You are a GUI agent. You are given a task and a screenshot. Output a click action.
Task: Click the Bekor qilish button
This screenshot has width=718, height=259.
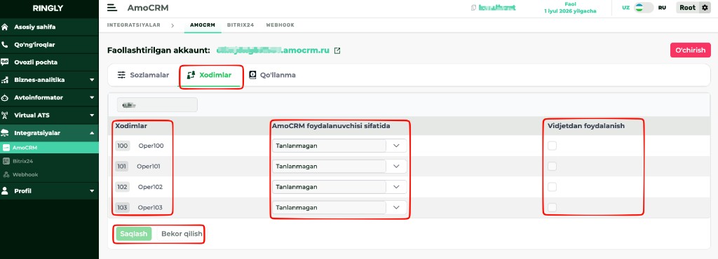click(182, 234)
